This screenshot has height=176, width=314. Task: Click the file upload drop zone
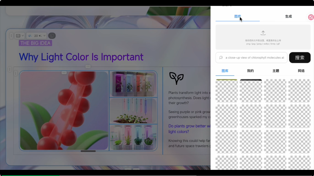point(263,37)
